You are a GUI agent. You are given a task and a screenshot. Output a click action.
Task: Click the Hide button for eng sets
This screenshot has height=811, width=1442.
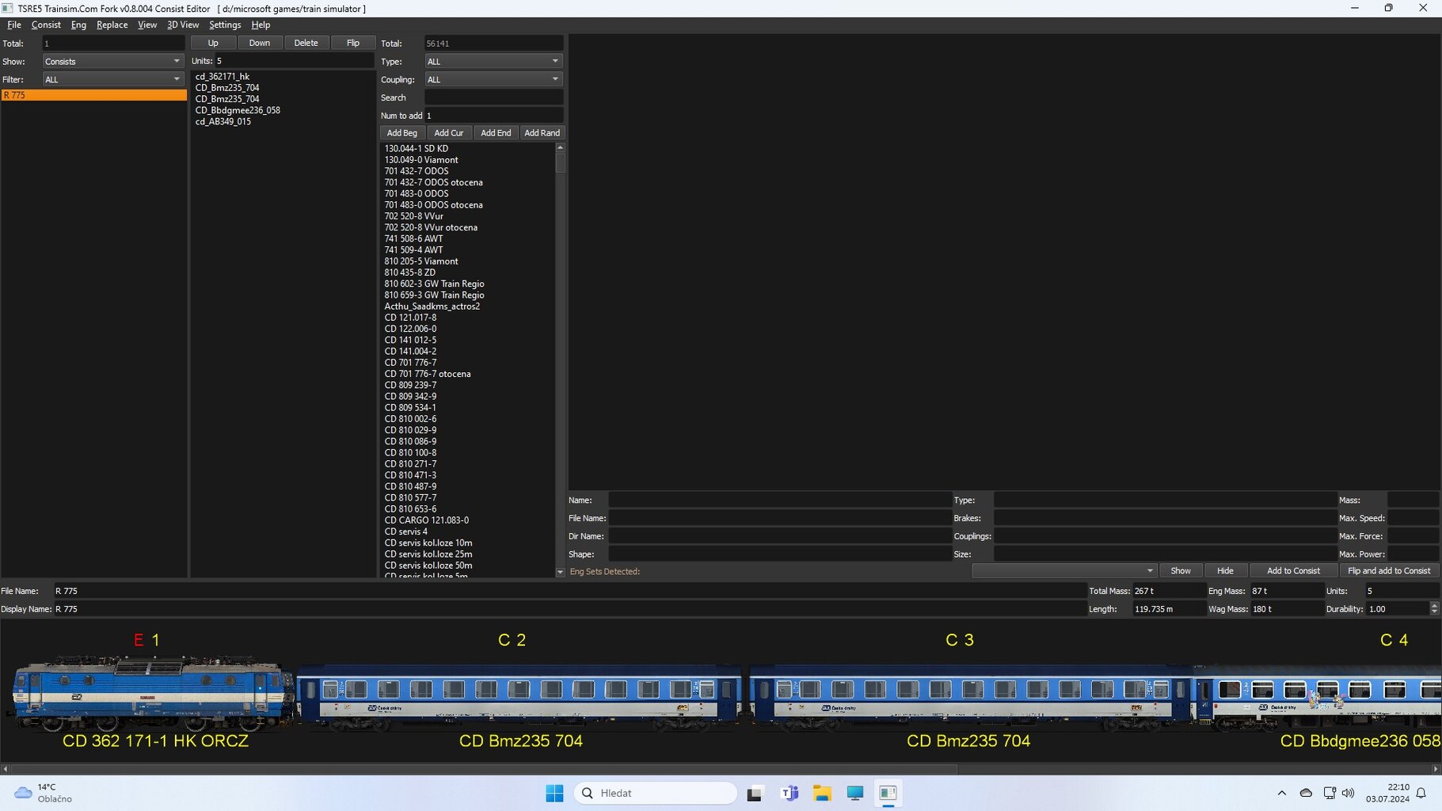[x=1225, y=571]
